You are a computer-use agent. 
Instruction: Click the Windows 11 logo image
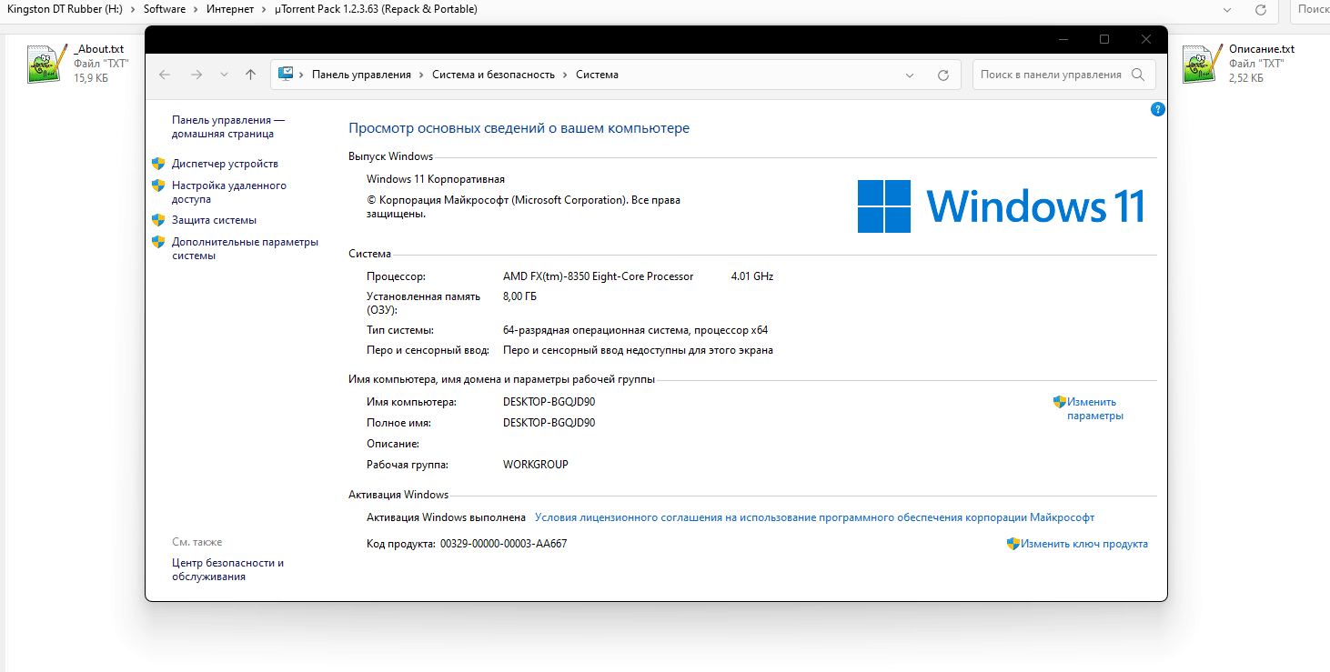[1001, 206]
